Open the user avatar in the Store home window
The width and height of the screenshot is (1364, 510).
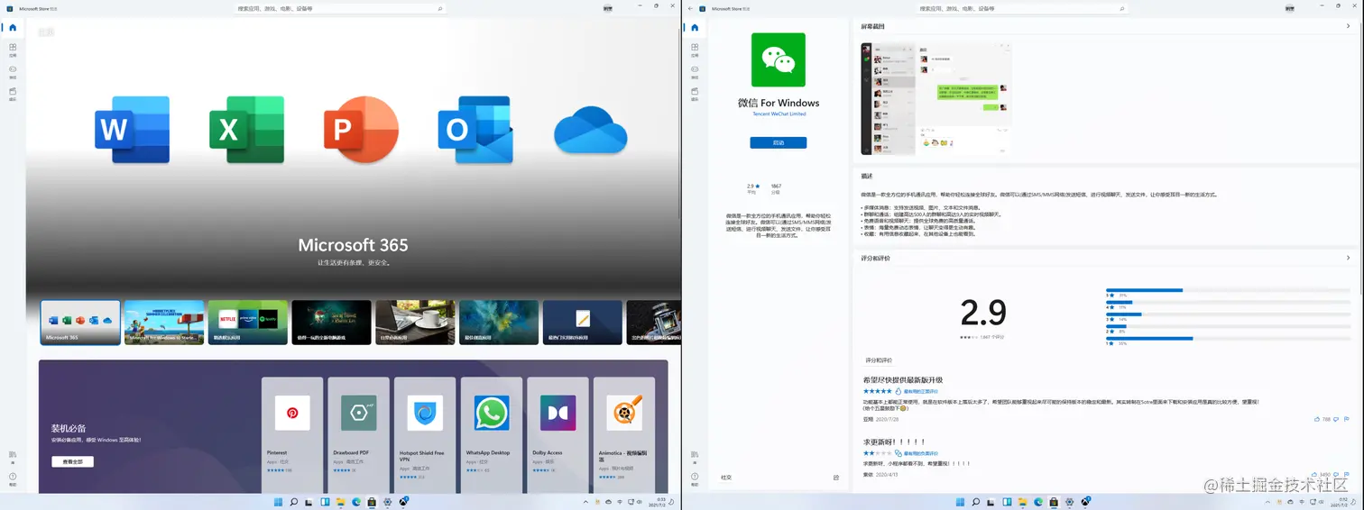608,8
